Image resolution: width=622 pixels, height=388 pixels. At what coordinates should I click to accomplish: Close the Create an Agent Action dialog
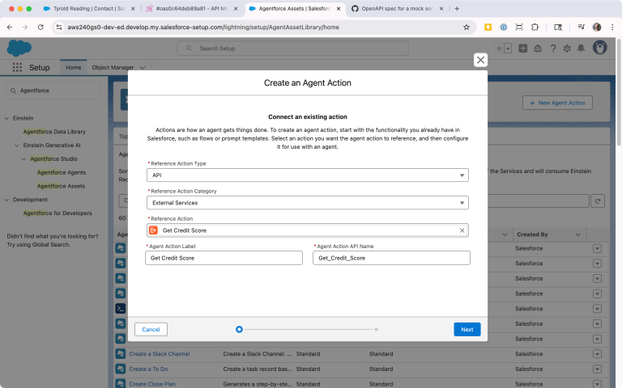pos(480,60)
